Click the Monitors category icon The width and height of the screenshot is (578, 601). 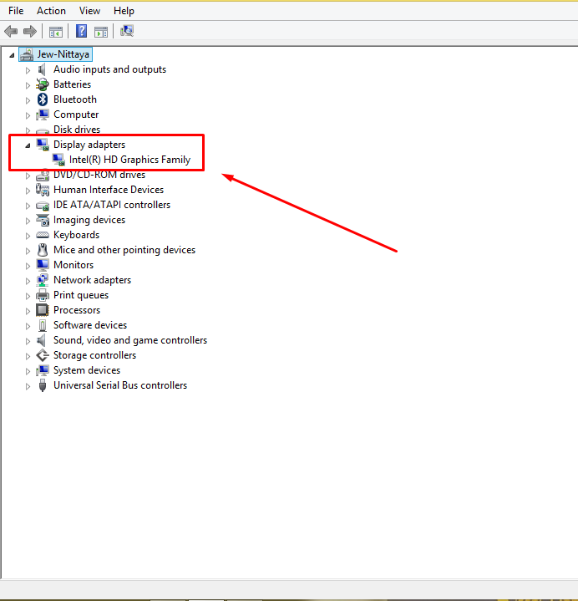(x=43, y=265)
